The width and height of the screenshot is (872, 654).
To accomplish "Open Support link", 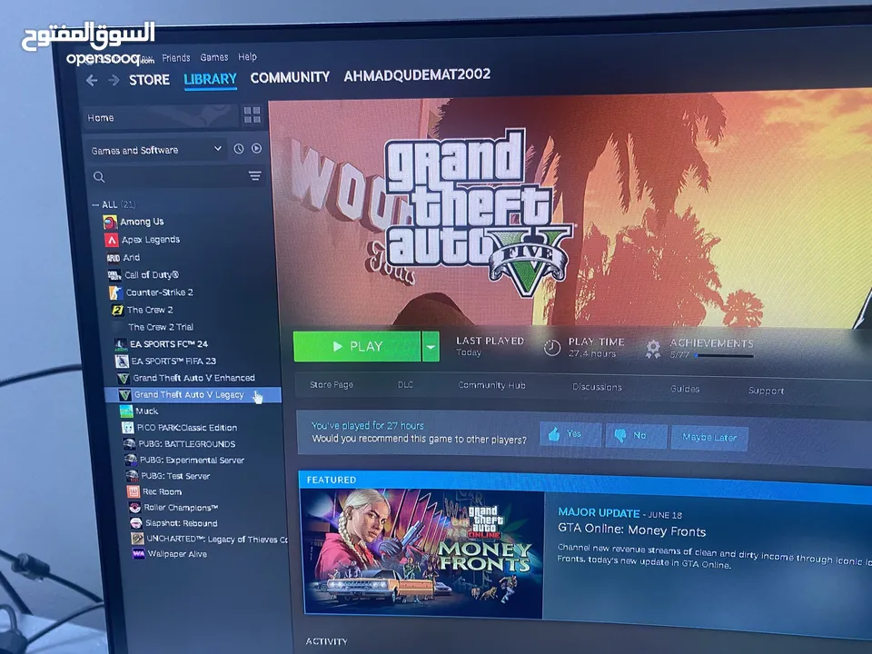I will click(766, 391).
